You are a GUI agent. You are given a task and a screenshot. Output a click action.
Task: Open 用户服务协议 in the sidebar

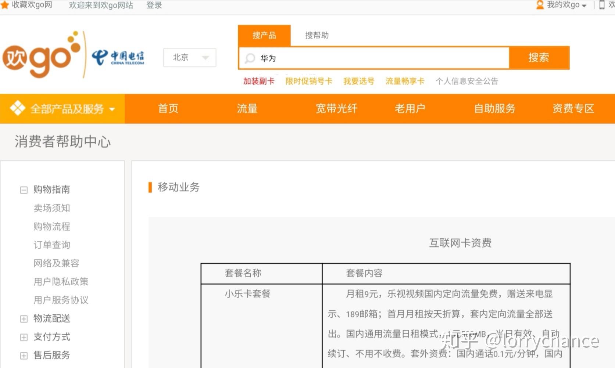[61, 300]
